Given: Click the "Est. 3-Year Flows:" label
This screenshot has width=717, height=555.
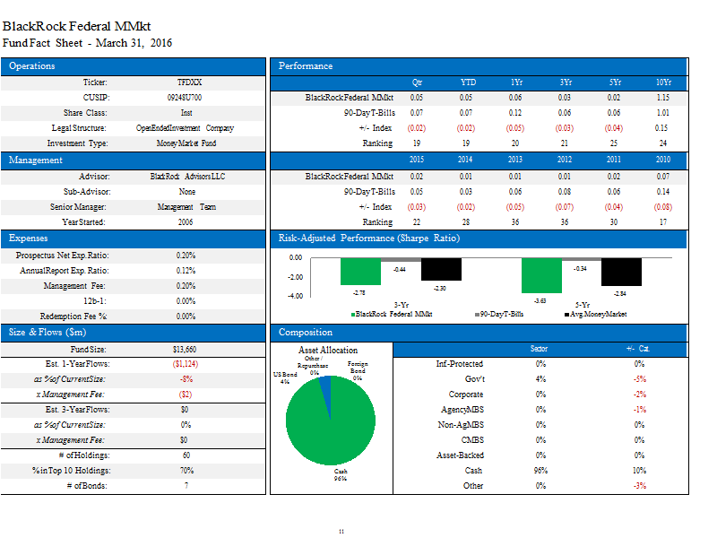Looking at the screenshot, I should point(78,410).
